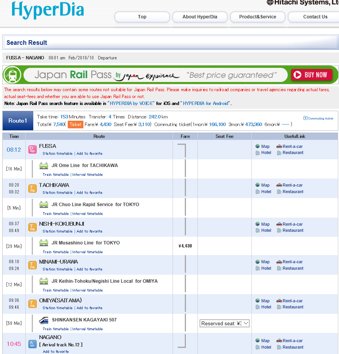Open the Reserved seat fee dropdown
339x354 pixels.
click(x=225, y=323)
